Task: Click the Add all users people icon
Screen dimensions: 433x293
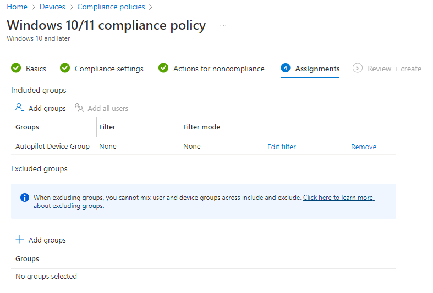Action: (x=79, y=108)
